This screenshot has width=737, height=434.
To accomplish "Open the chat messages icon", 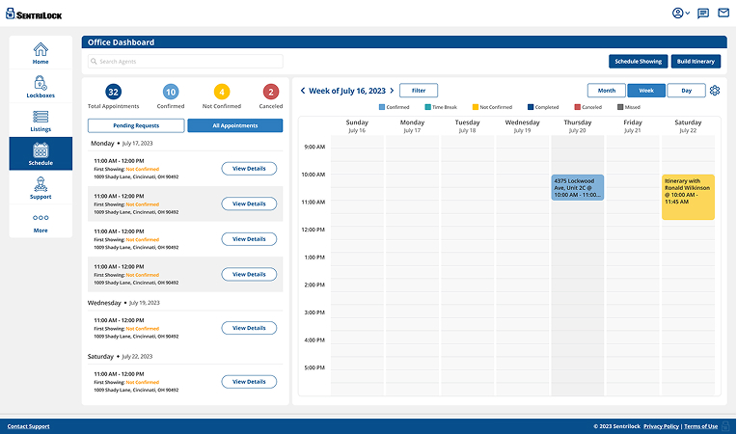I will click(703, 14).
